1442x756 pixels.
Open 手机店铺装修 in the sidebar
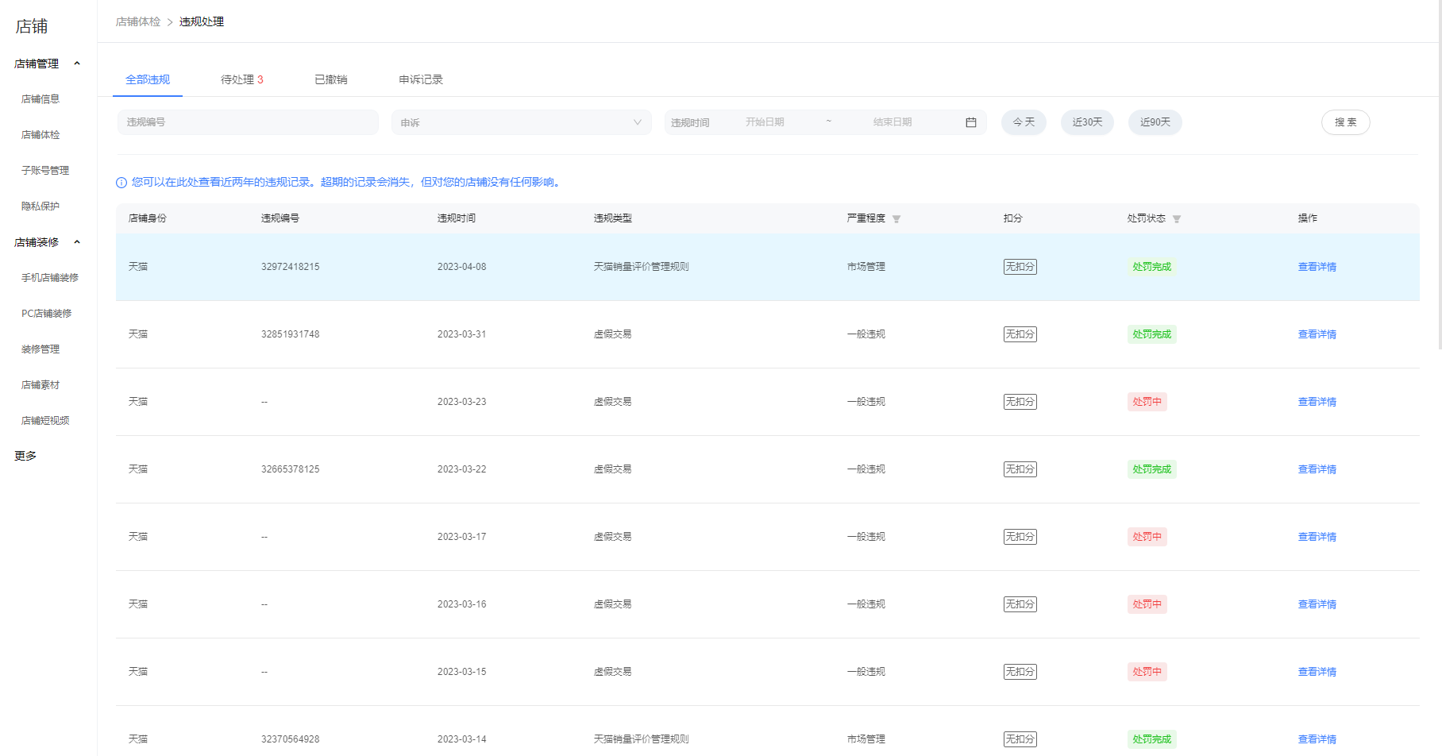click(x=50, y=278)
